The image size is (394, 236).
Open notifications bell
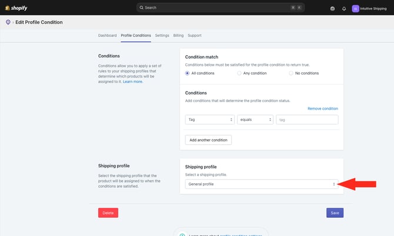pyautogui.click(x=344, y=9)
